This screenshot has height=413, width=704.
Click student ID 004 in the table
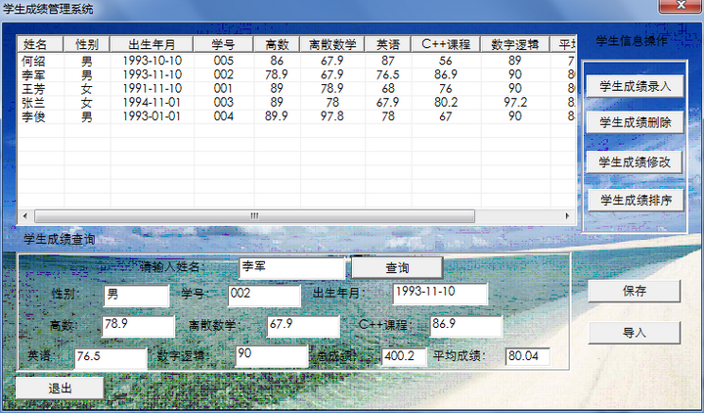[224, 116]
